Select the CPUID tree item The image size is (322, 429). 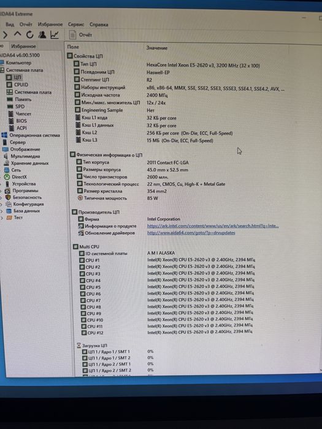click(18, 85)
